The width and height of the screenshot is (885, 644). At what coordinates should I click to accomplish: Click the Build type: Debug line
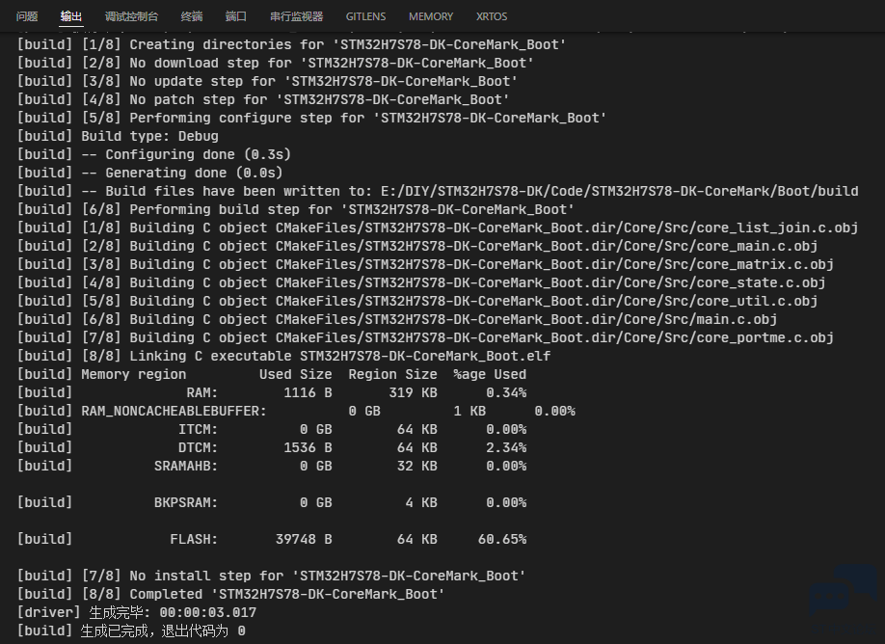[x=118, y=136]
